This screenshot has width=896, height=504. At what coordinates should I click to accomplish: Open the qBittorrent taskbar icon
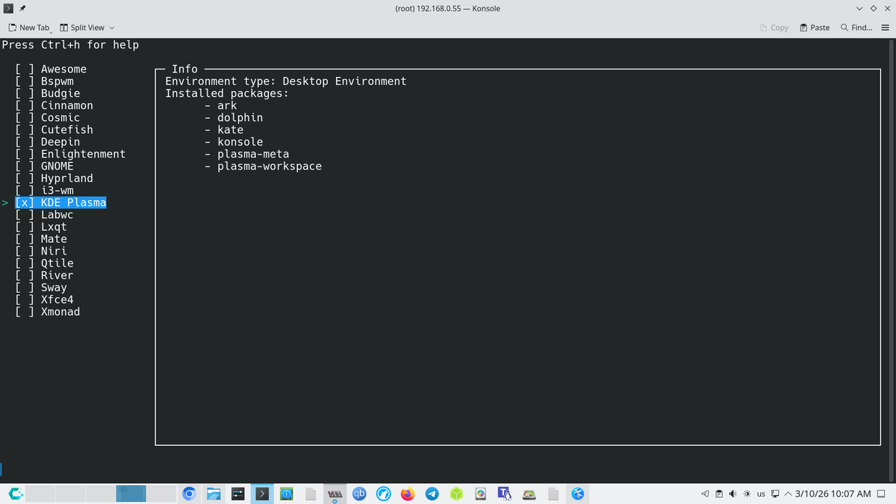tap(359, 494)
